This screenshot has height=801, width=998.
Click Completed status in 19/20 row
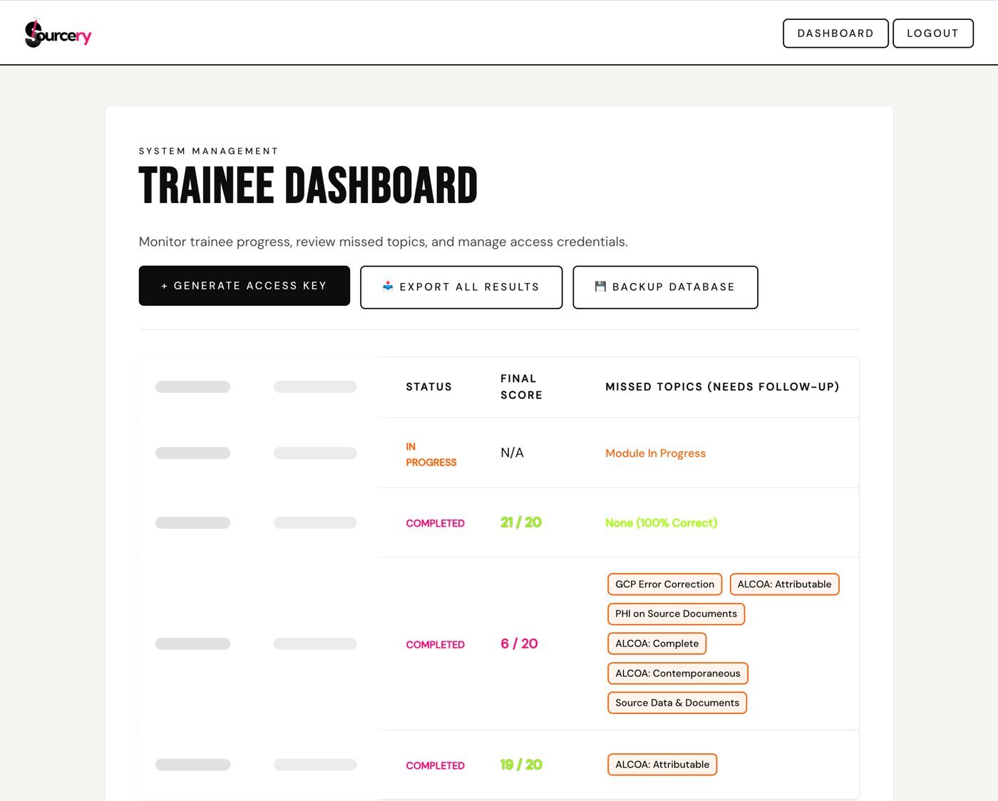436,765
